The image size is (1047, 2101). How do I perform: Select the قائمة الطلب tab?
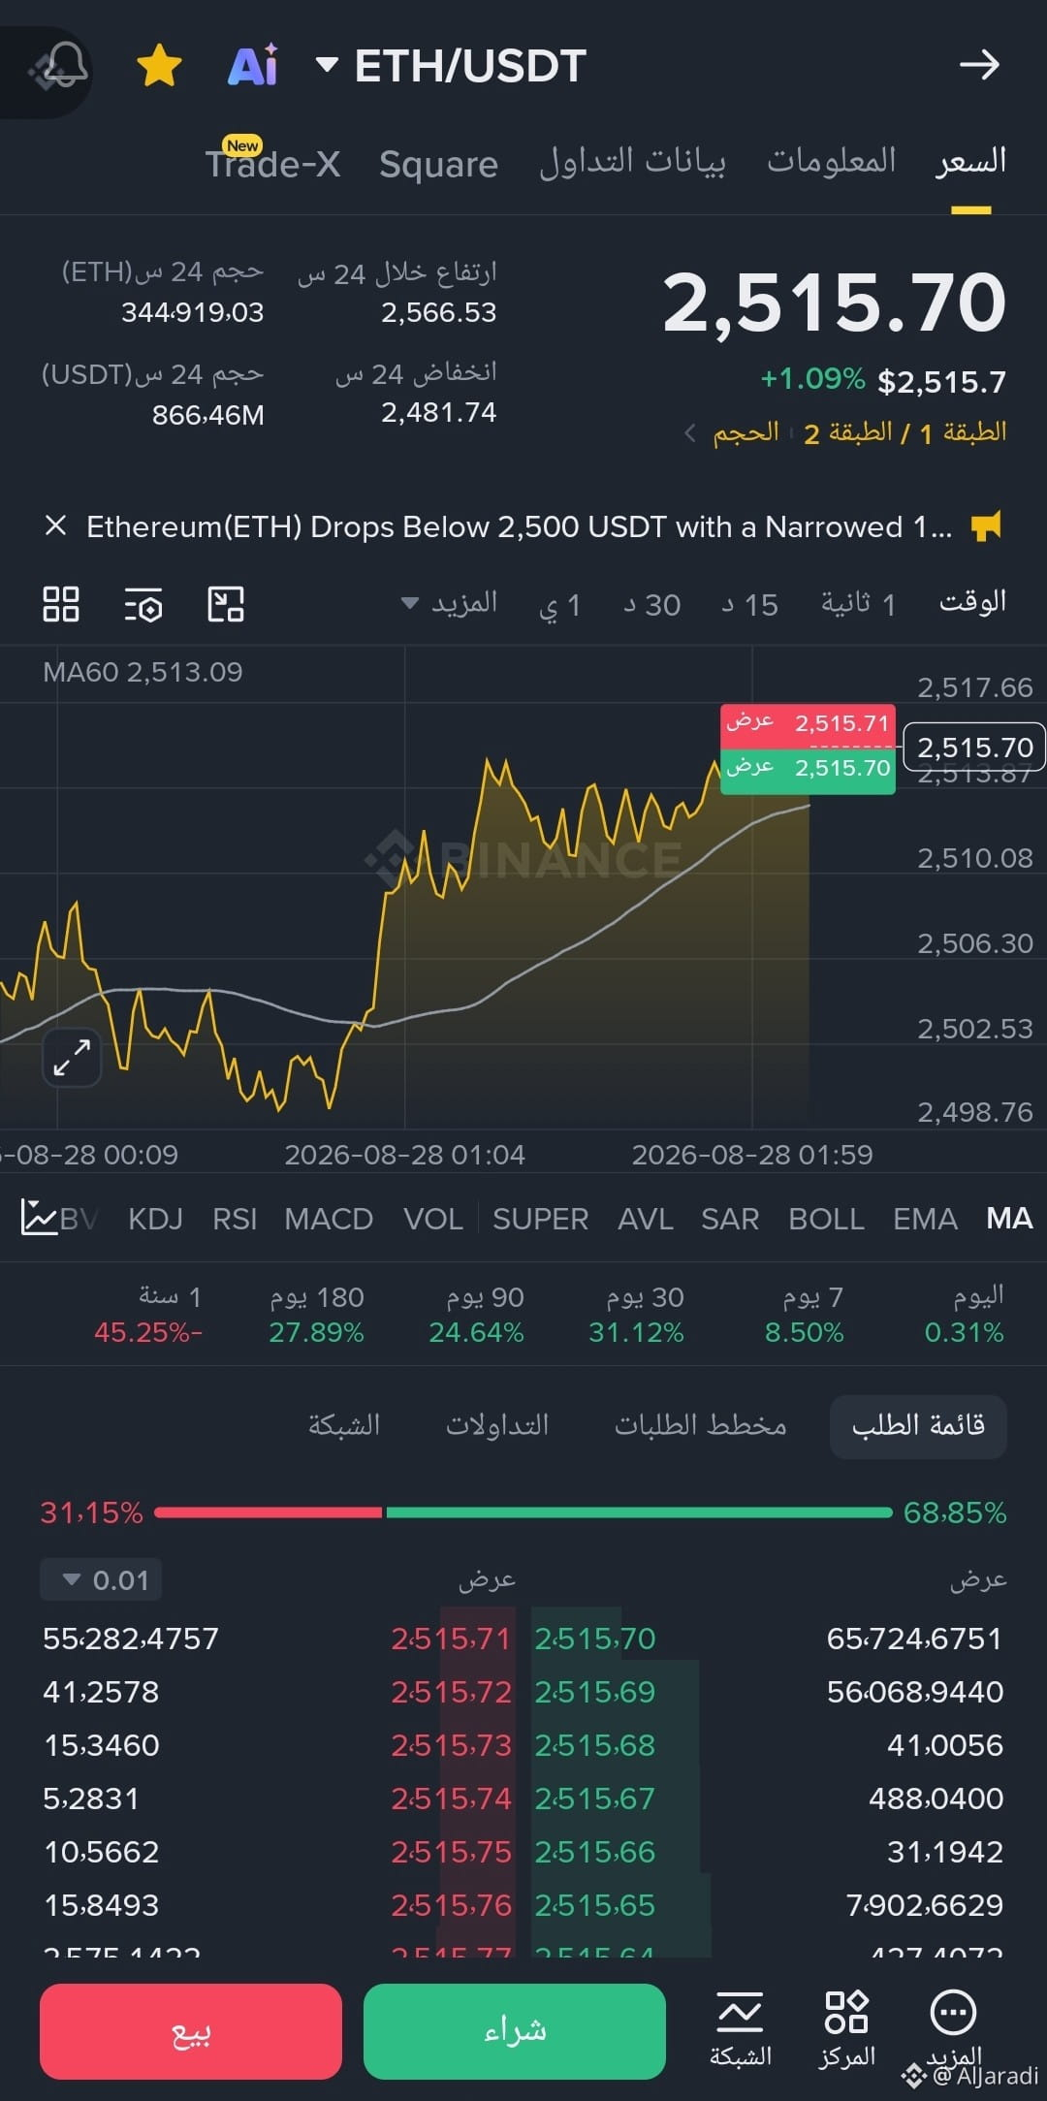coord(918,1426)
